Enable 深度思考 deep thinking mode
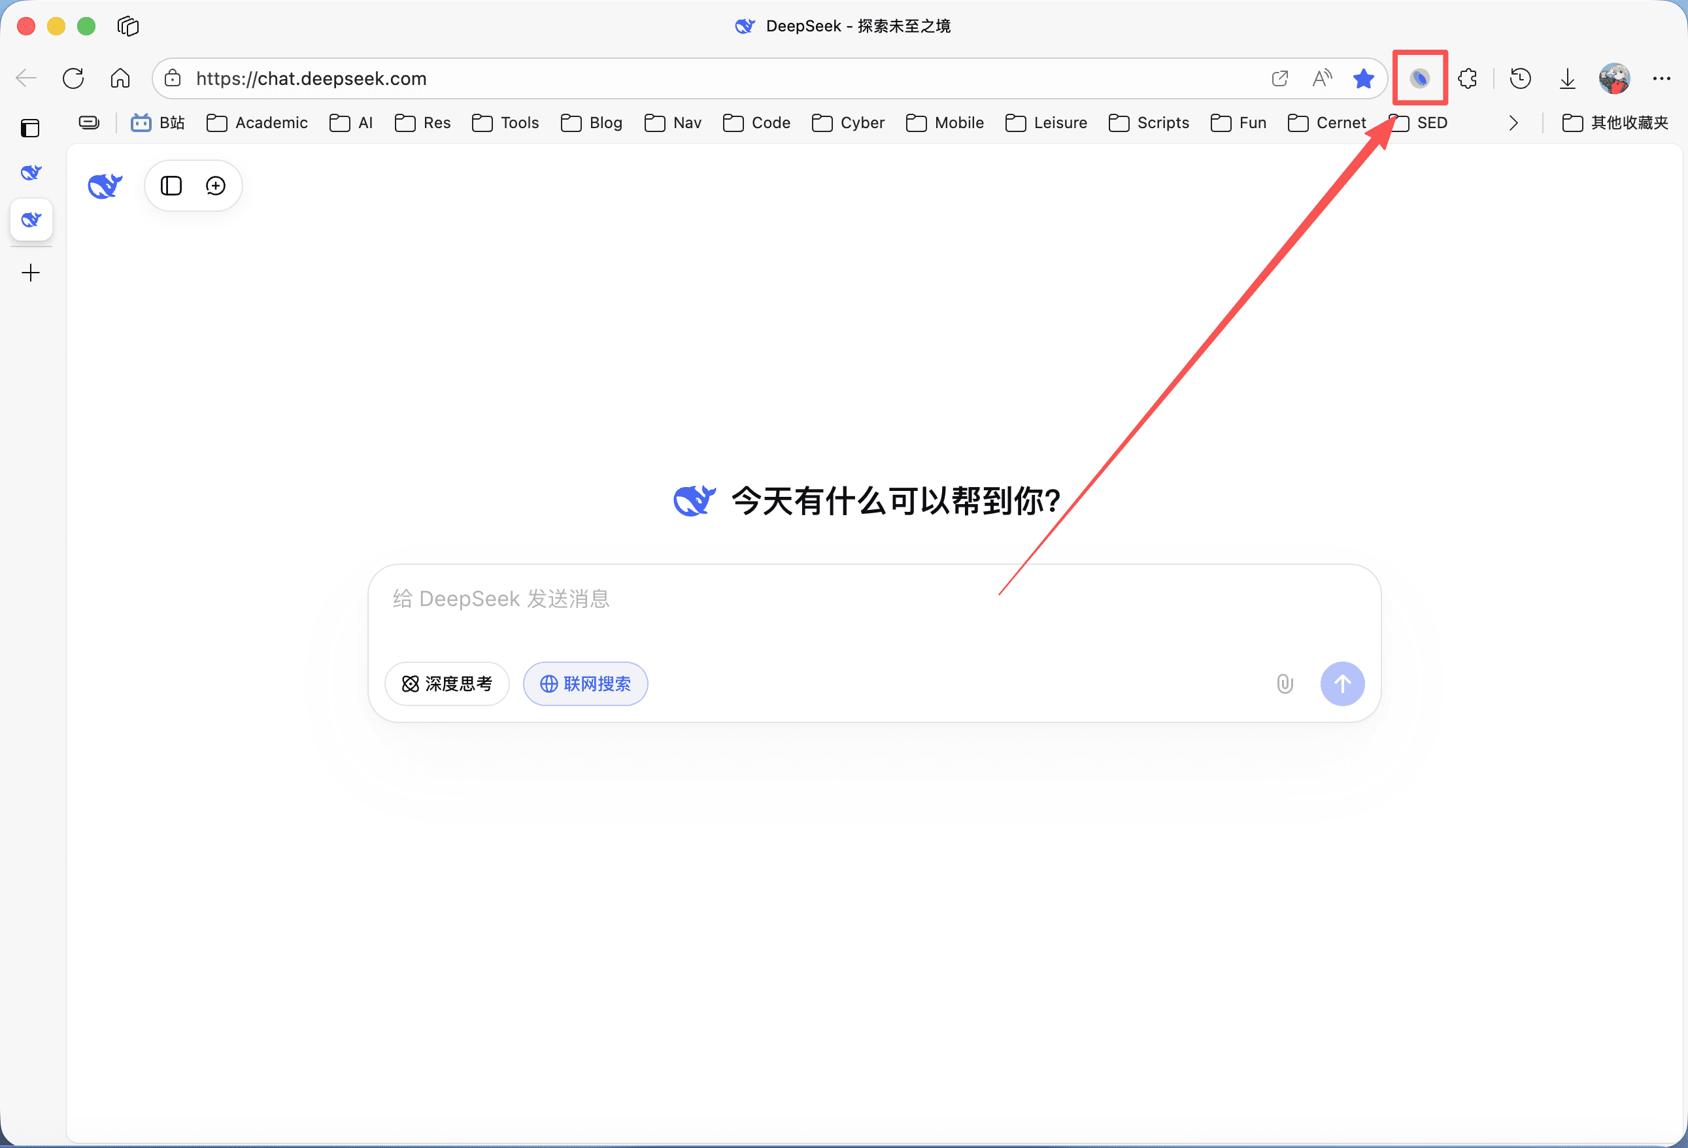The image size is (1688, 1148). pos(447,683)
